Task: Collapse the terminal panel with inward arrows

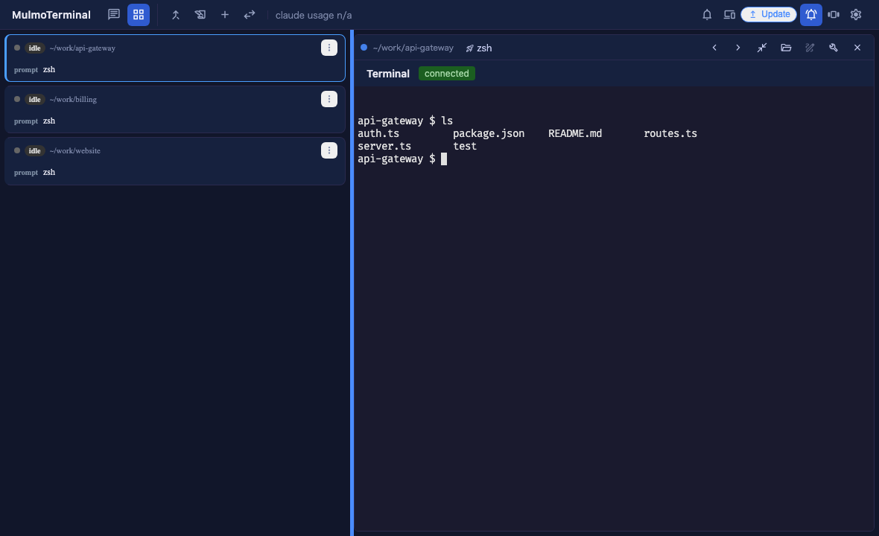Action: pos(762,48)
